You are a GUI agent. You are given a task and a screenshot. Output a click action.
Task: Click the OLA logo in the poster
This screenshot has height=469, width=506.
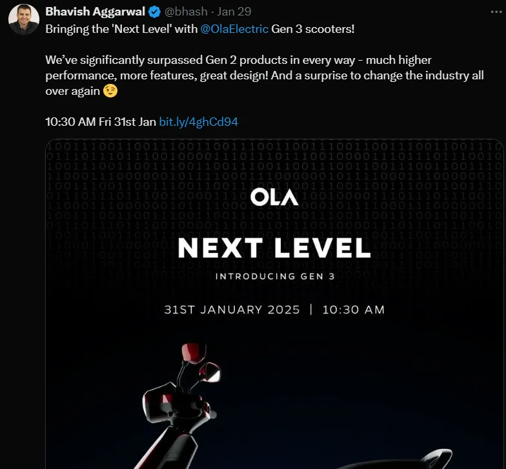pyautogui.click(x=274, y=197)
